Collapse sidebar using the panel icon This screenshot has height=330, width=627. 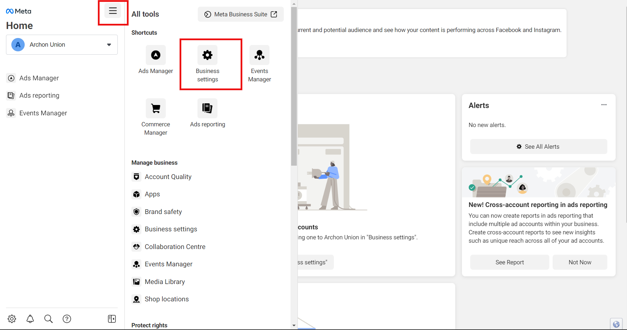[112, 319]
